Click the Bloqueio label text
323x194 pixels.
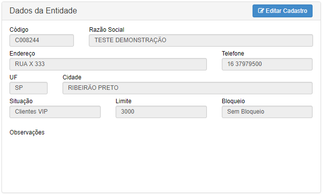233,101
